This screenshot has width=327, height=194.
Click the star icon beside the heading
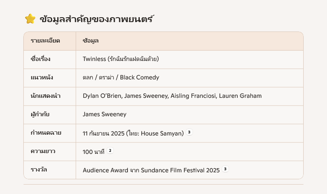click(30, 19)
